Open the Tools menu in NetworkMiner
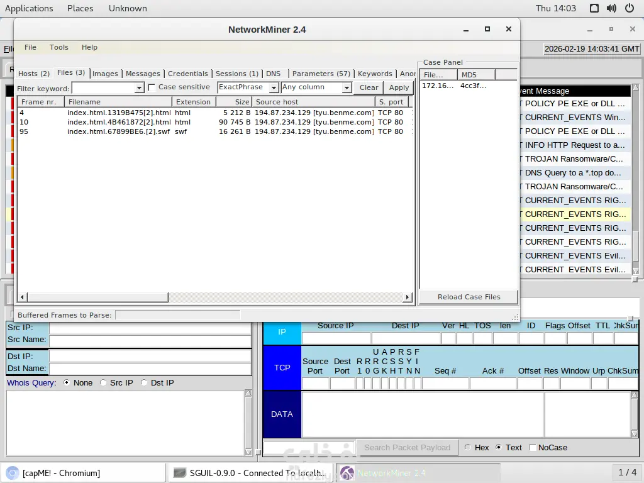This screenshot has width=644, height=483. pos(59,47)
